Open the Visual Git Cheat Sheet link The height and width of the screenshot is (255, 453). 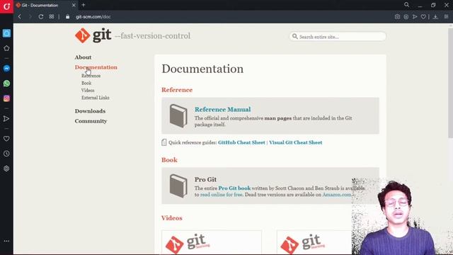296,142
